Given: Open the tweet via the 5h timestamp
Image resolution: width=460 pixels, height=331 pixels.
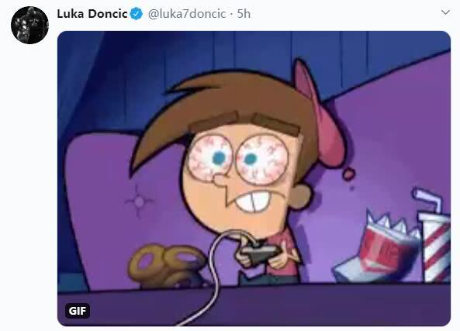Looking at the screenshot, I should 244,14.
